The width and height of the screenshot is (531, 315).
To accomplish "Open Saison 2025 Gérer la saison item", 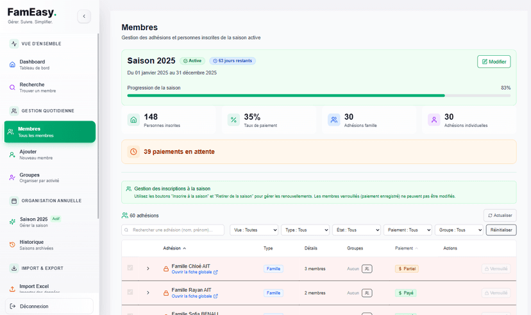I will pos(50,222).
